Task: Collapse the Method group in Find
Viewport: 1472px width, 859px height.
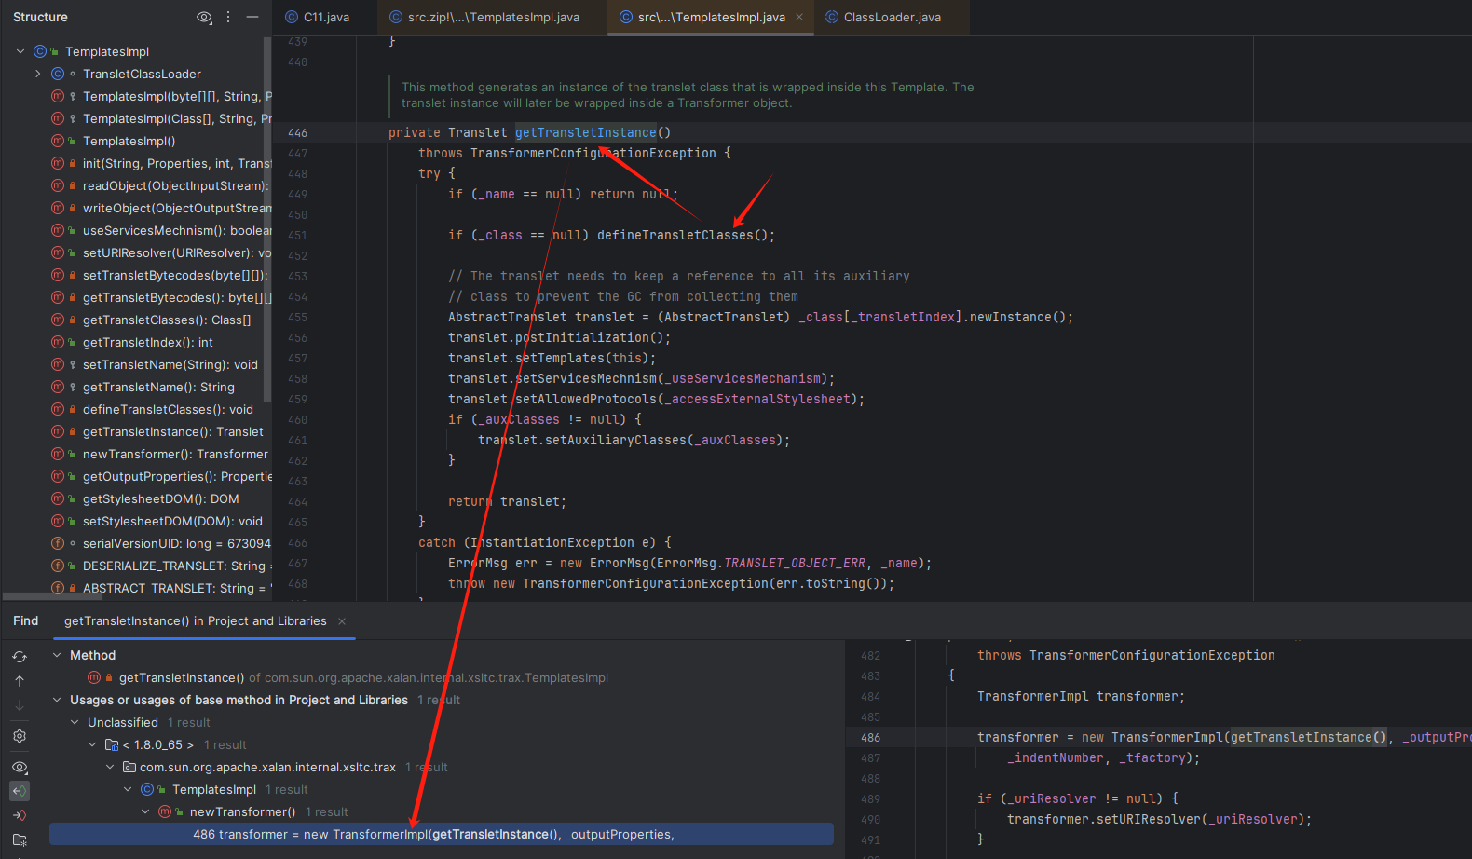Action: 57,655
